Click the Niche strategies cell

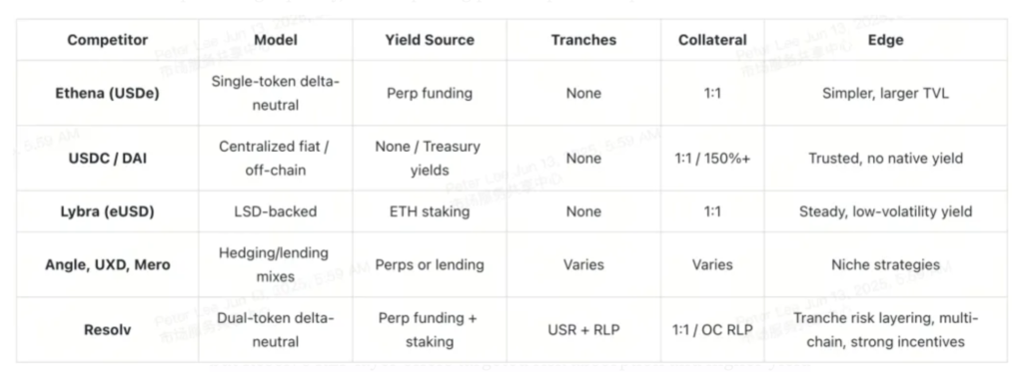(x=885, y=265)
